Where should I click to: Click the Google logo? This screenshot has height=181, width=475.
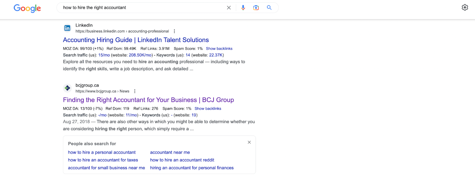(x=27, y=8)
